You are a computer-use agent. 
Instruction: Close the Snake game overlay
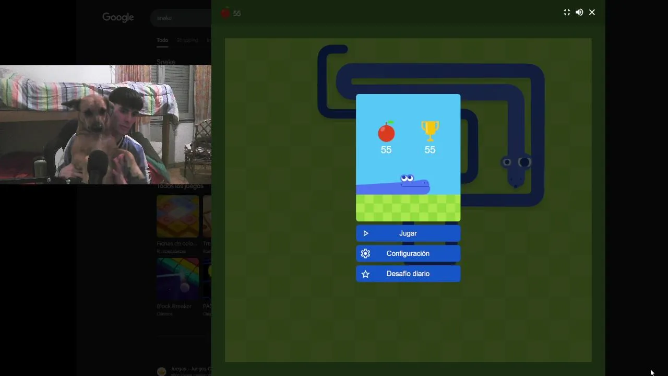(592, 12)
